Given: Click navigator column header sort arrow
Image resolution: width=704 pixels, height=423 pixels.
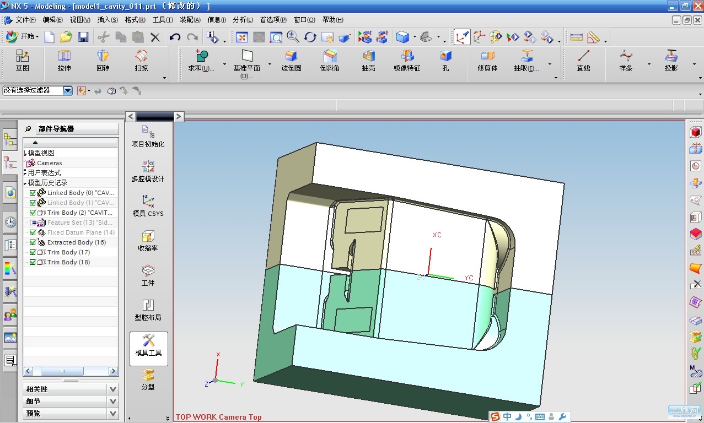Looking at the screenshot, I should click(35, 143).
